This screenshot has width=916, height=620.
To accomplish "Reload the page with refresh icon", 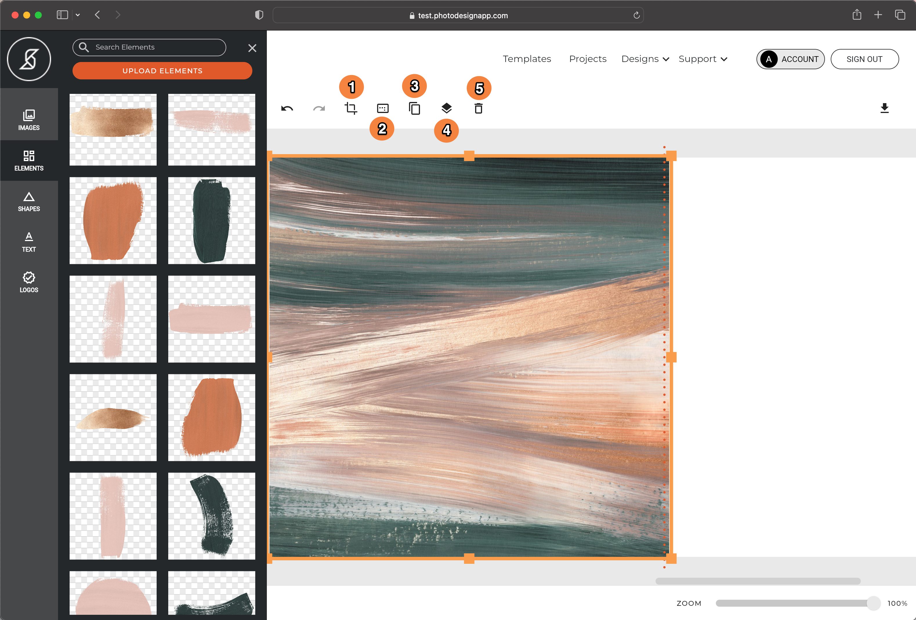I will click(636, 15).
